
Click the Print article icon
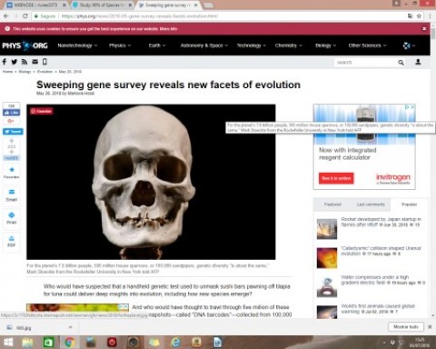(12, 218)
